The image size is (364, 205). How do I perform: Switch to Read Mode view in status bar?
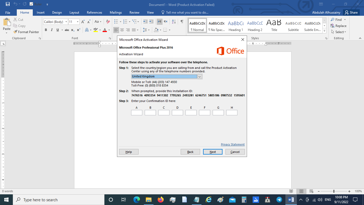click(291, 191)
